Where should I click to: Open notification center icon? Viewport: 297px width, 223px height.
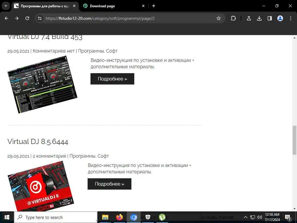(x=288, y=217)
